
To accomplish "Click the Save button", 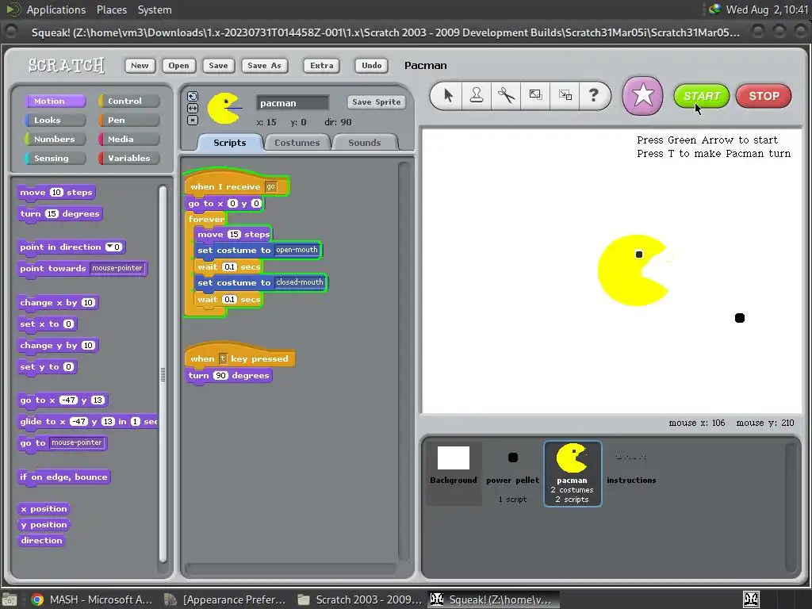I will pos(218,65).
